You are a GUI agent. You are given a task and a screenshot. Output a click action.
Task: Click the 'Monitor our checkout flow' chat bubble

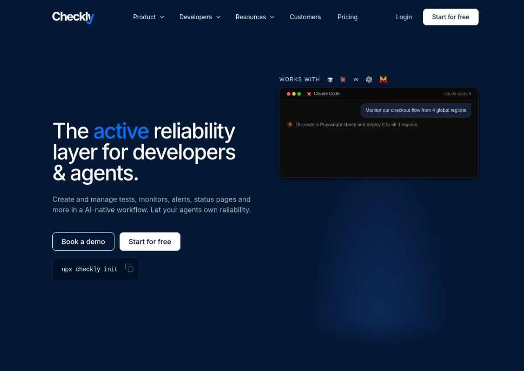[x=416, y=110]
